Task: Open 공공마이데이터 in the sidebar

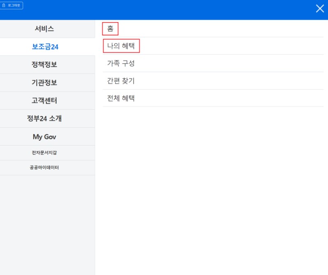Action: (48, 168)
